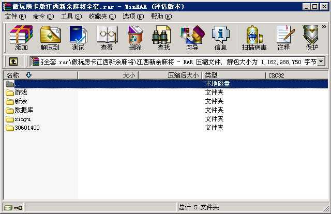Click the Add (添加) archive icon
Screen dimensions: 331x214
21,38
